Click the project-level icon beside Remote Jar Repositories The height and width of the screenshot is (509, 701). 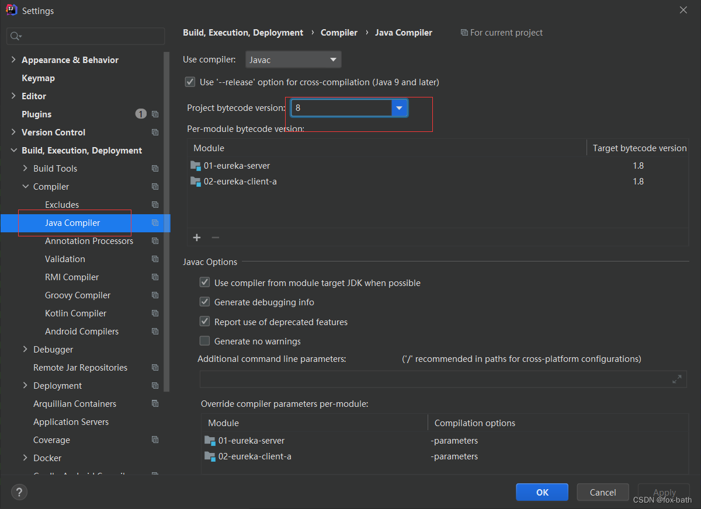tap(155, 368)
